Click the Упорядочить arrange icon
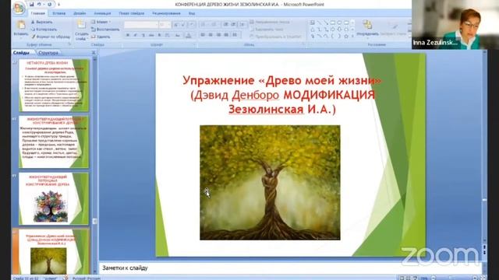The width and height of the screenshot is (499, 280). coord(367,25)
